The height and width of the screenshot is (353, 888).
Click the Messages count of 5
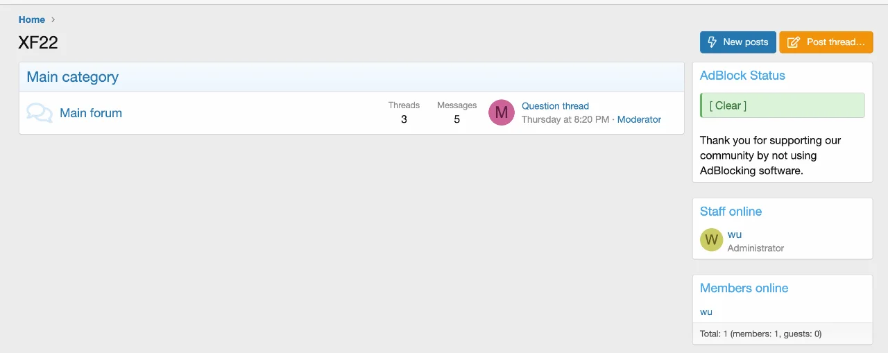click(456, 119)
